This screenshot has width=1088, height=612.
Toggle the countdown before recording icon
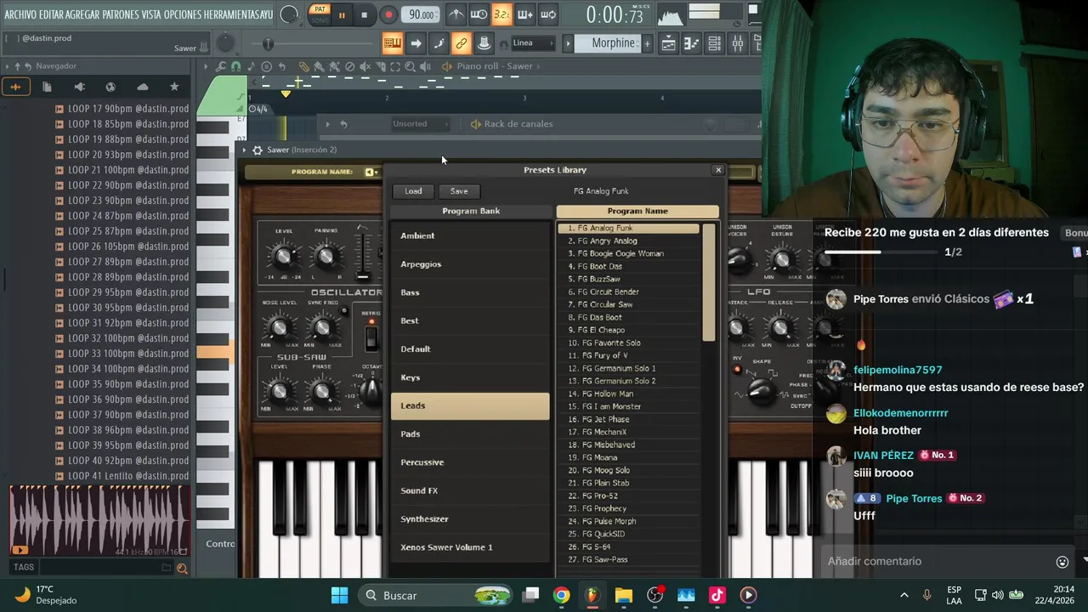(x=501, y=14)
